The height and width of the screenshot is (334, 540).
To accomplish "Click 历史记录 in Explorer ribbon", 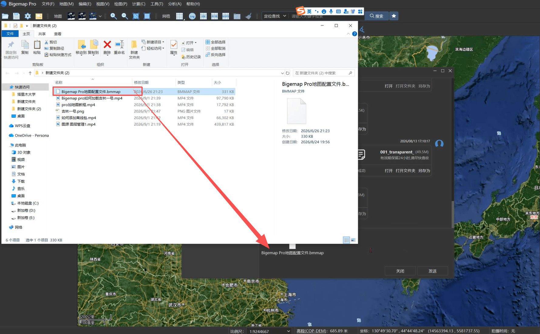I will [x=191, y=57].
